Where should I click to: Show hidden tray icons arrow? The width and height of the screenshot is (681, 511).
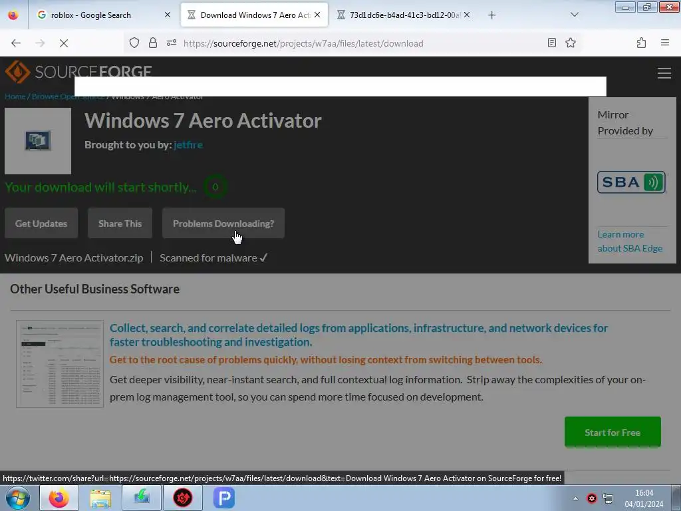coord(575,498)
